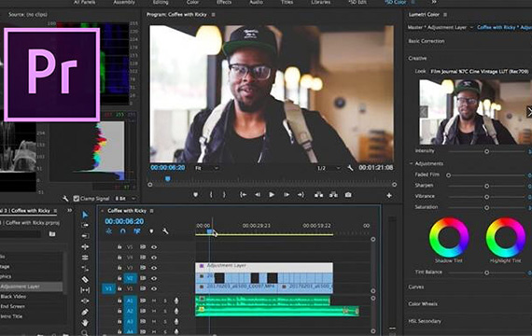Open the HSL Secondary section

pyautogui.click(x=425, y=321)
